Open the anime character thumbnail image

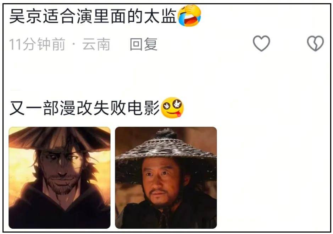click(x=60, y=178)
